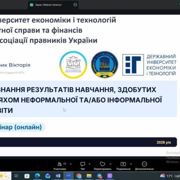Click the Edge icon with red badge in taskbar

click(x=99, y=176)
